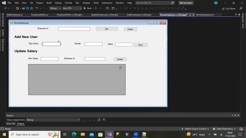
Task: Switch to the UpdateEmployee.cs [Design] tab
Action: click(105, 15)
